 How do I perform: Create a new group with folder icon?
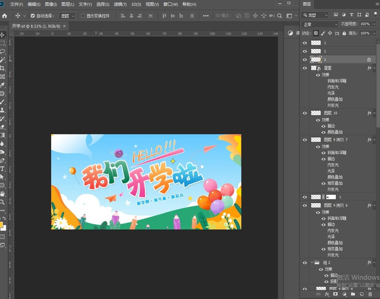[353, 294]
